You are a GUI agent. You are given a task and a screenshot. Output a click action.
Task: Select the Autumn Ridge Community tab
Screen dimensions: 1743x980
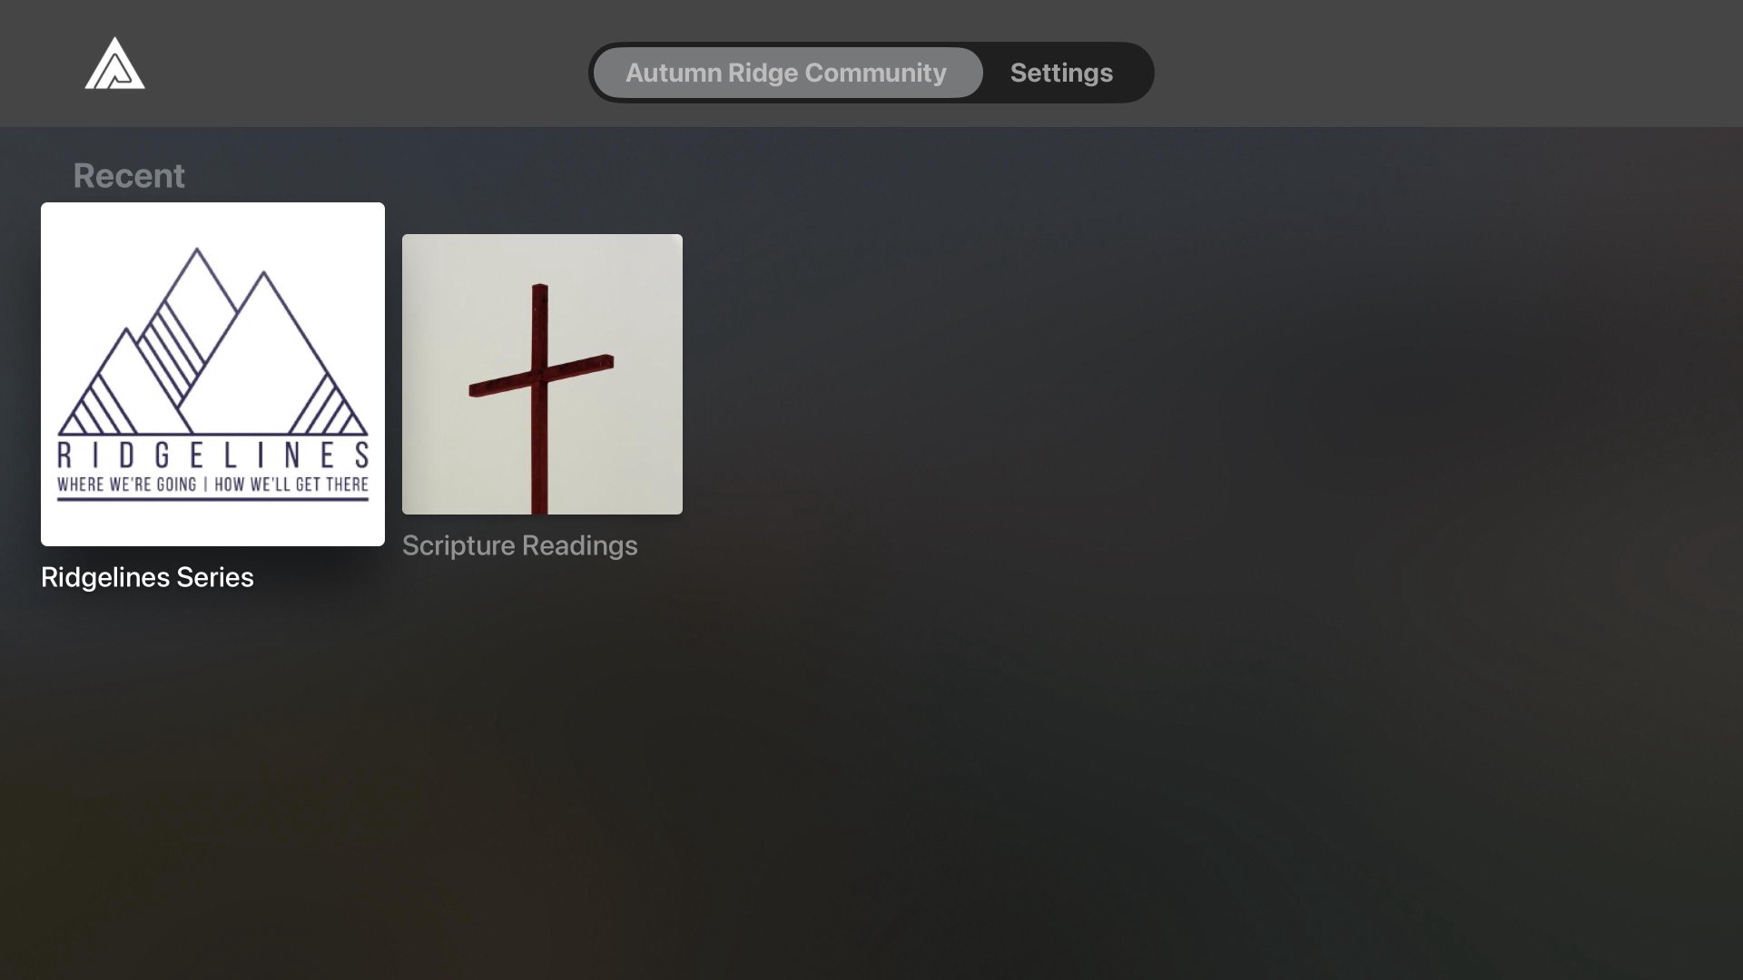coord(785,73)
